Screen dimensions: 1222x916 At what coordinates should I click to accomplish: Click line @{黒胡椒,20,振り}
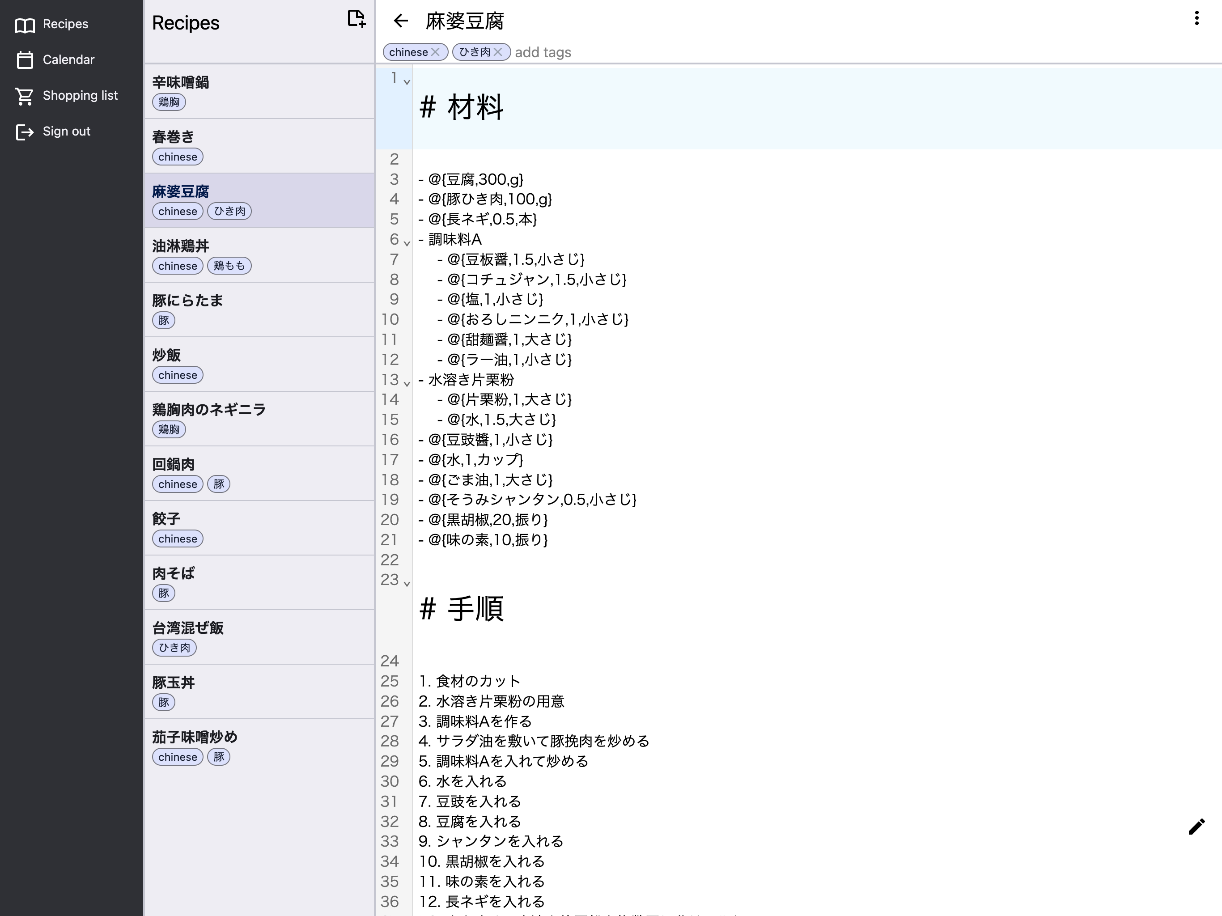(483, 519)
